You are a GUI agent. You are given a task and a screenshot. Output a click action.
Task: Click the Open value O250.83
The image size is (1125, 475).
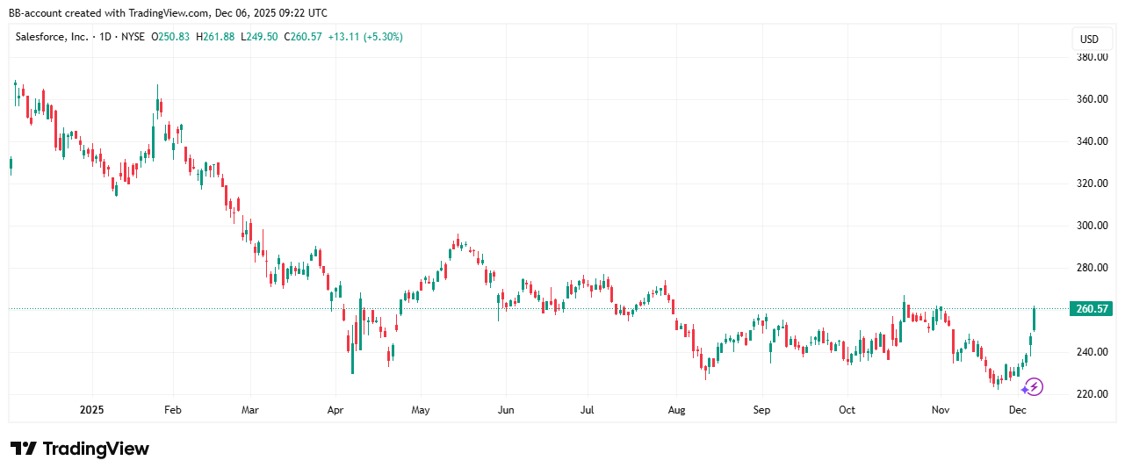point(170,37)
